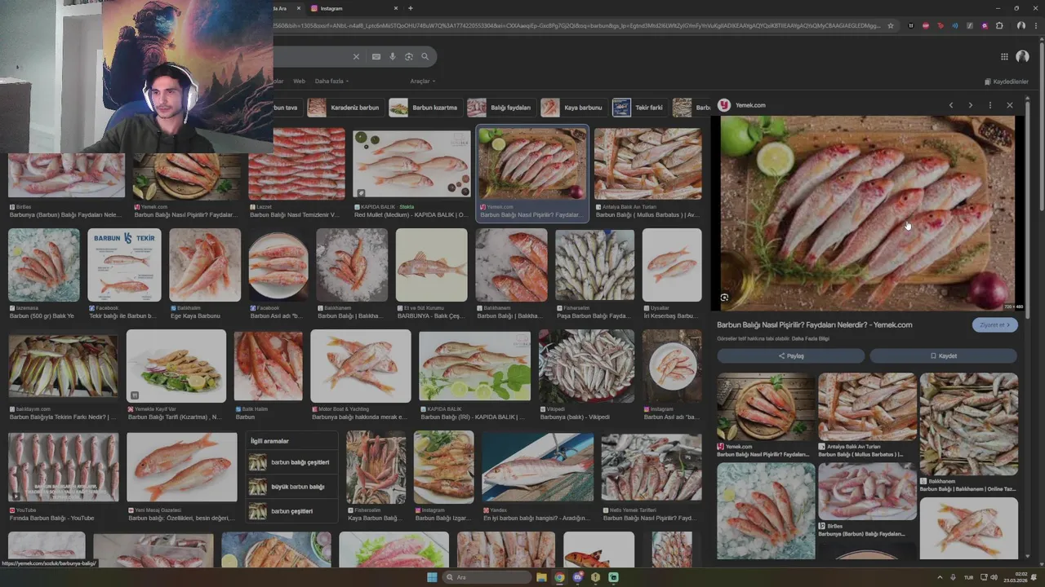Click the browser address bar URL
The image size is (1045, 587).
coord(577,25)
